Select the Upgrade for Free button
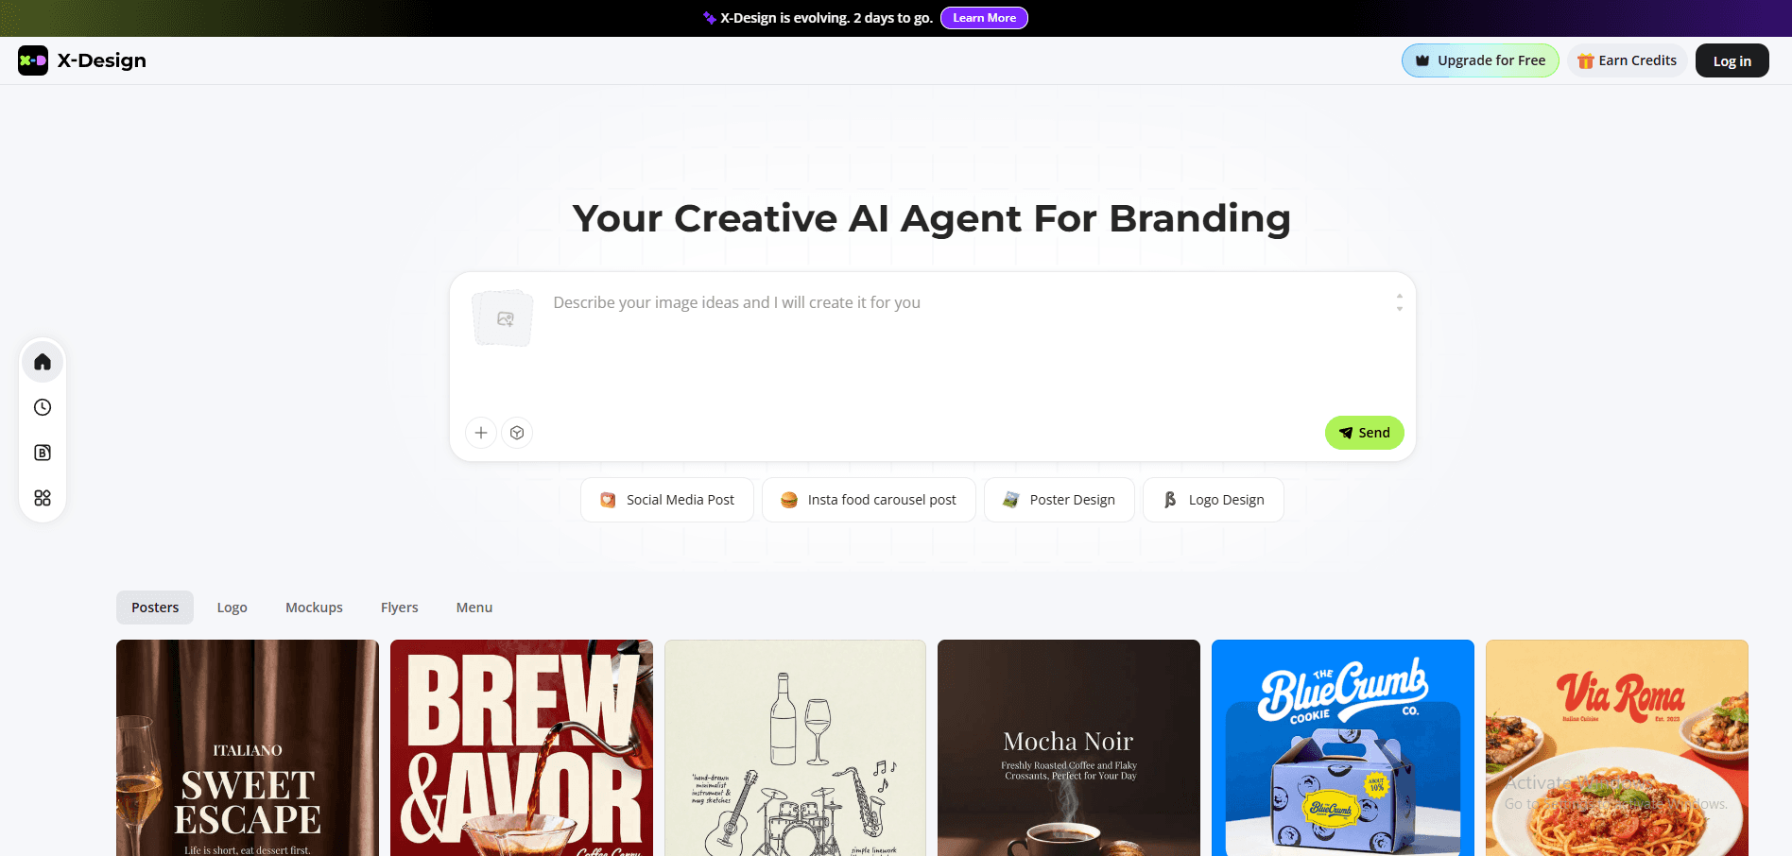Screen dimensions: 1792x856 coord(1480,60)
